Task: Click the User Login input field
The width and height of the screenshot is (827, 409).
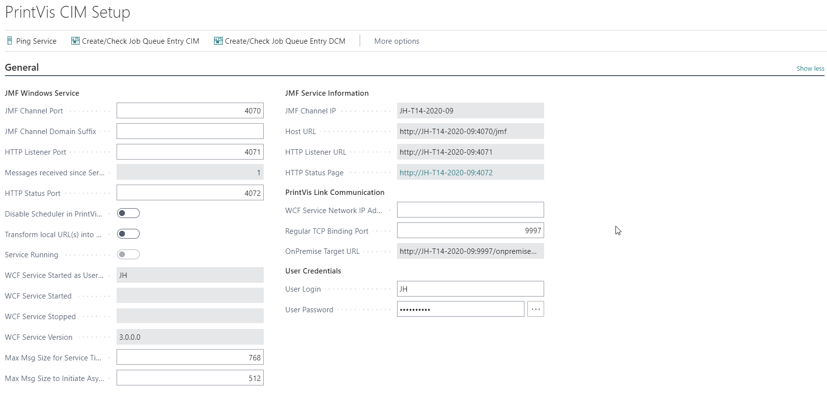Action: [470, 289]
